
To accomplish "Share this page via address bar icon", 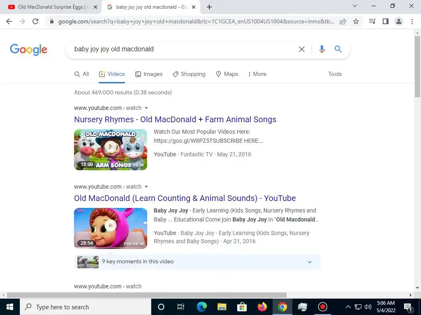I will pyautogui.click(x=343, y=21).
